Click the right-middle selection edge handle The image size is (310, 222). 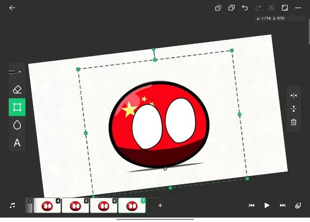pos(240,115)
